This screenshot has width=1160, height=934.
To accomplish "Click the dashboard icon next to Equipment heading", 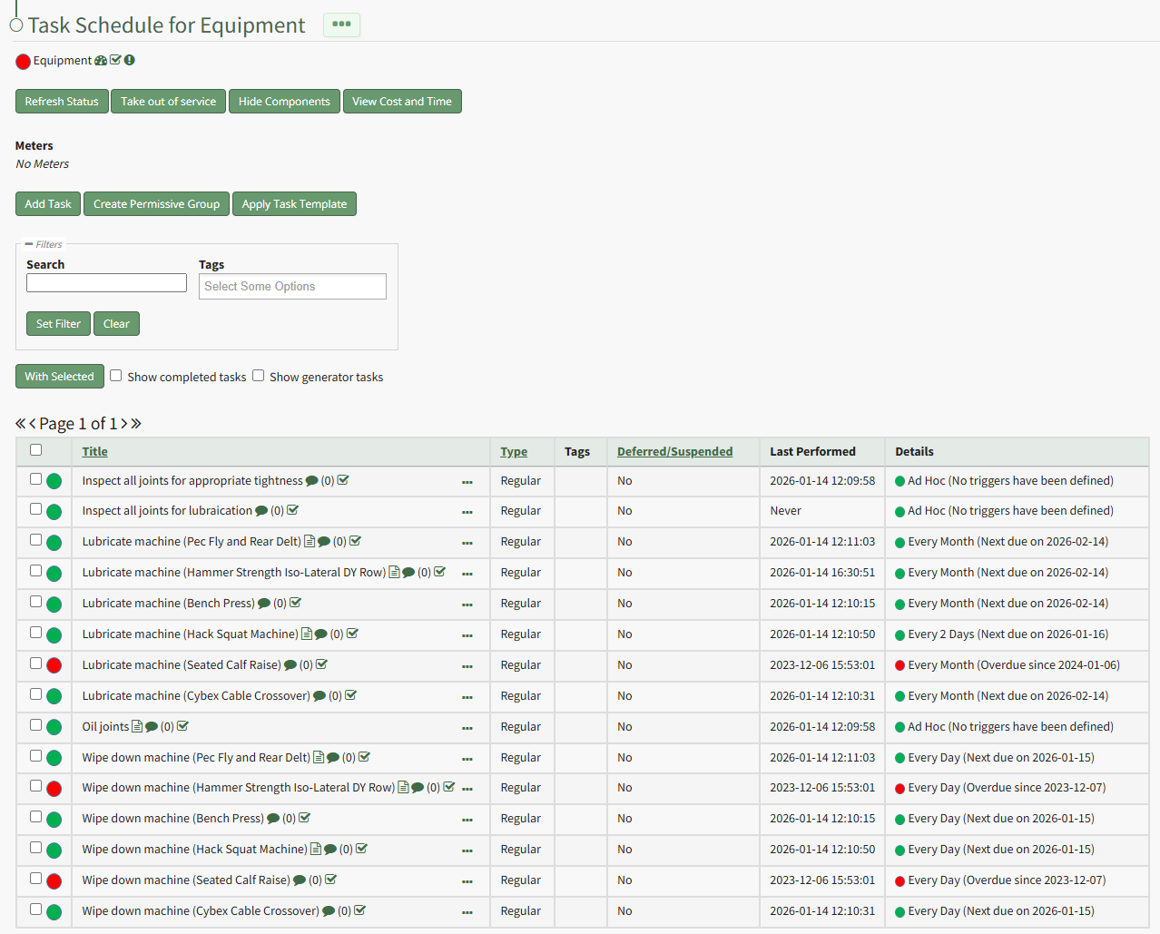I will (x=101, y=61).
